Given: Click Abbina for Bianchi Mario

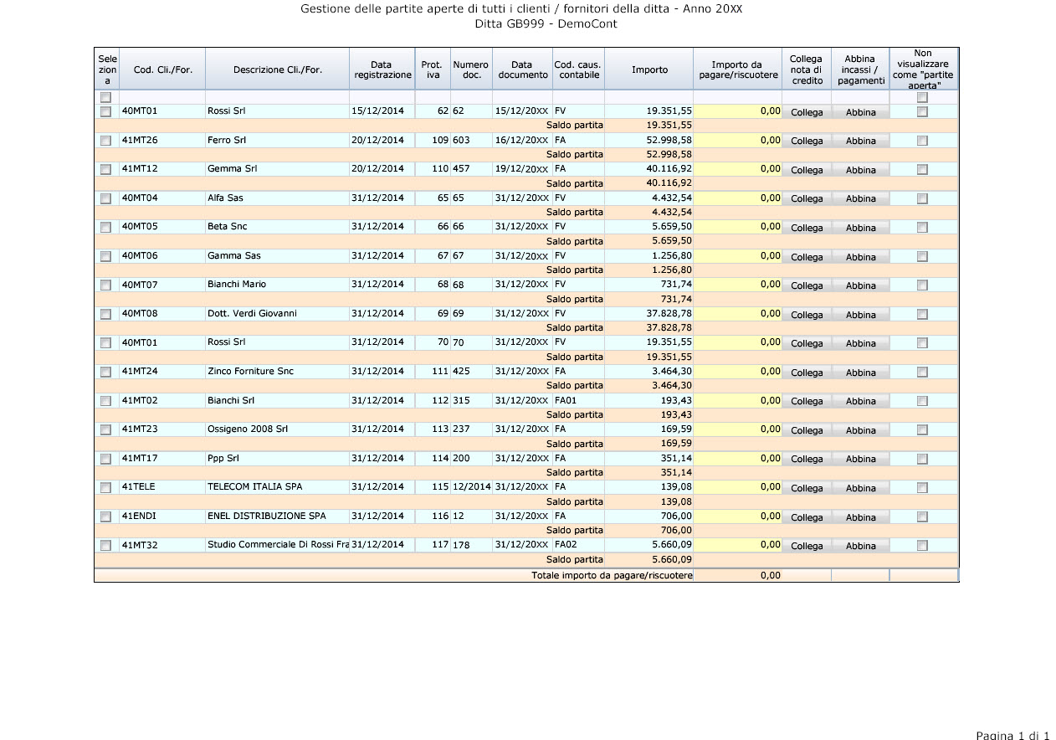Looking at the screenshot, I should point(860,285).
